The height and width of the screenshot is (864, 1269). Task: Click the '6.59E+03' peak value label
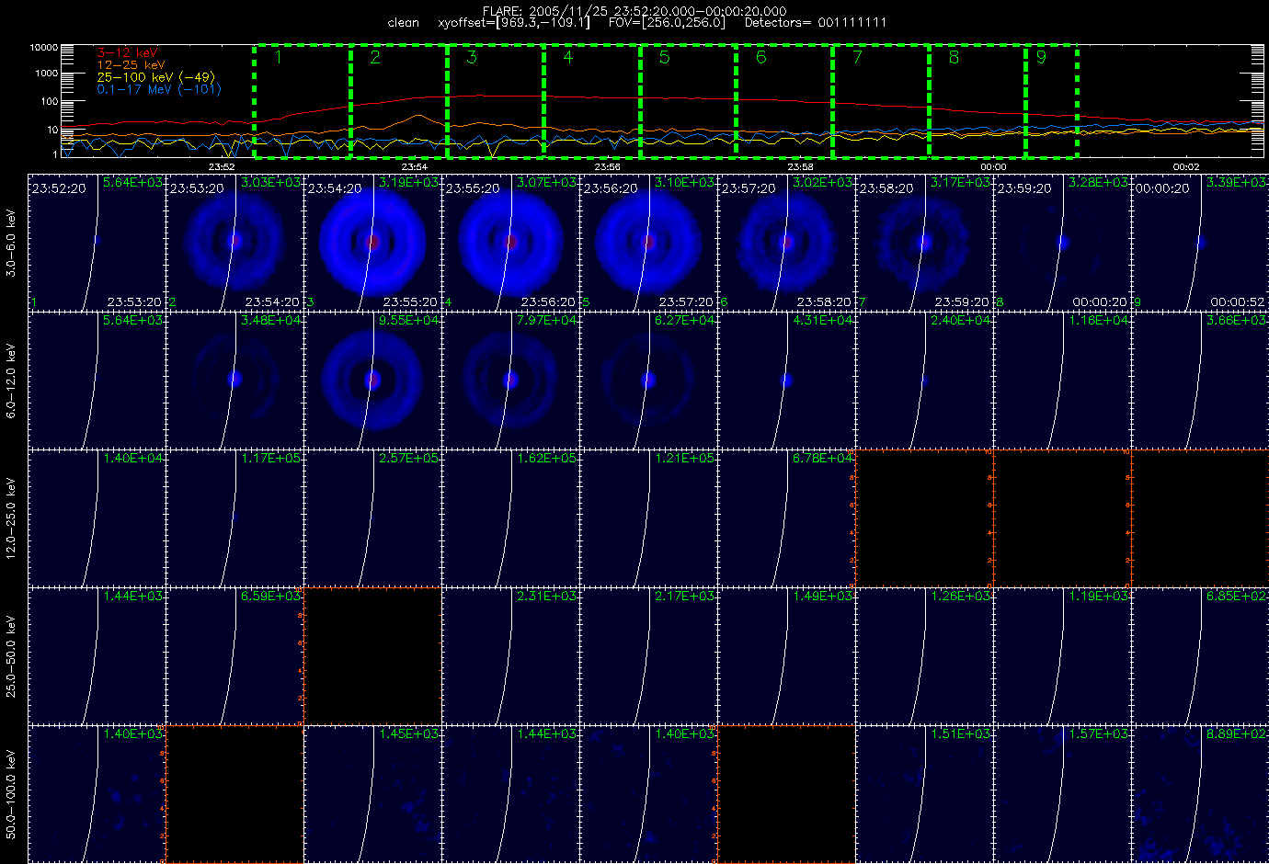(x=270, y=597)
